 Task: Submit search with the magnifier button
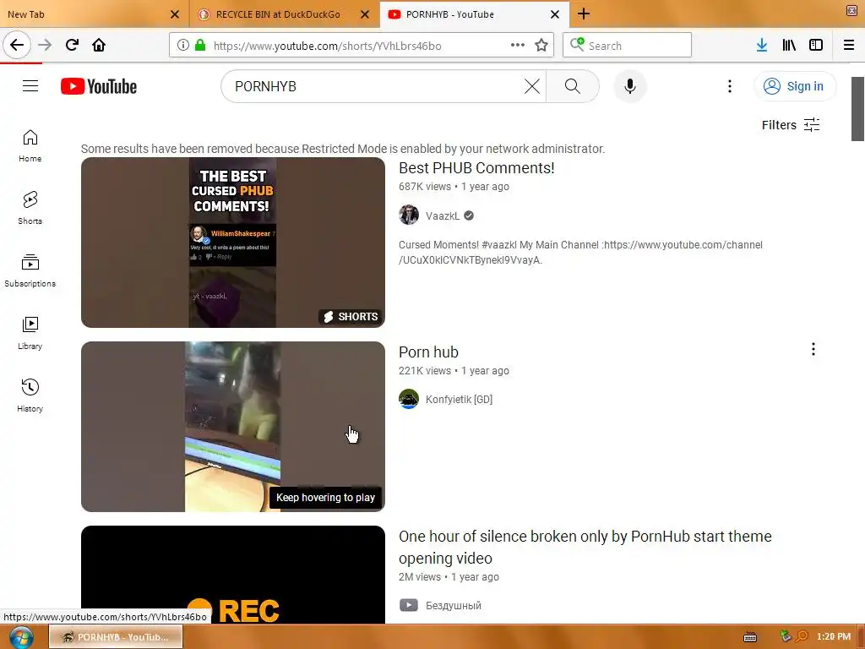tap(573, 86)
